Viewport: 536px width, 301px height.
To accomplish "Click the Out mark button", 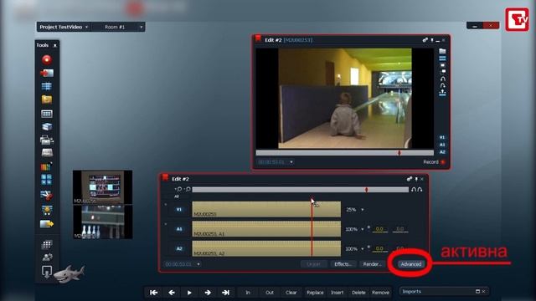I will [x=270, y=293].
